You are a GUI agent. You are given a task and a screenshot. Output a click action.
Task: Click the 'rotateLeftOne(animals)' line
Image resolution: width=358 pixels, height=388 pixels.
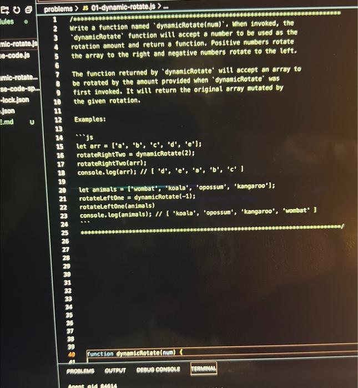(117, 206)
